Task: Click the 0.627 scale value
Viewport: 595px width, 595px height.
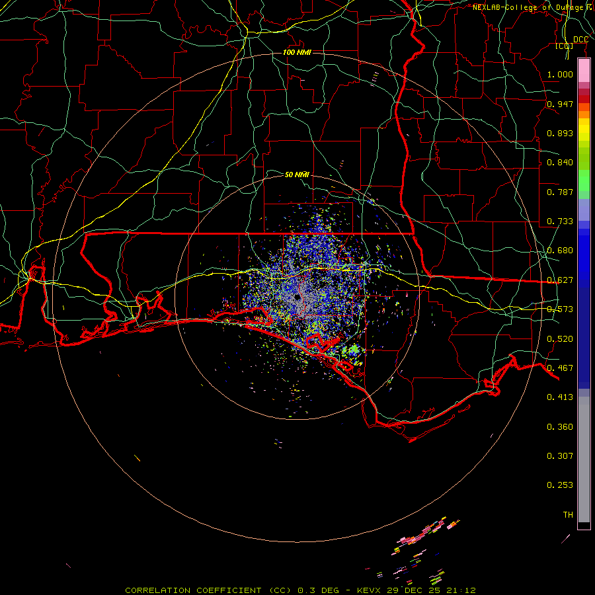Action: click(x=560, y=280)
